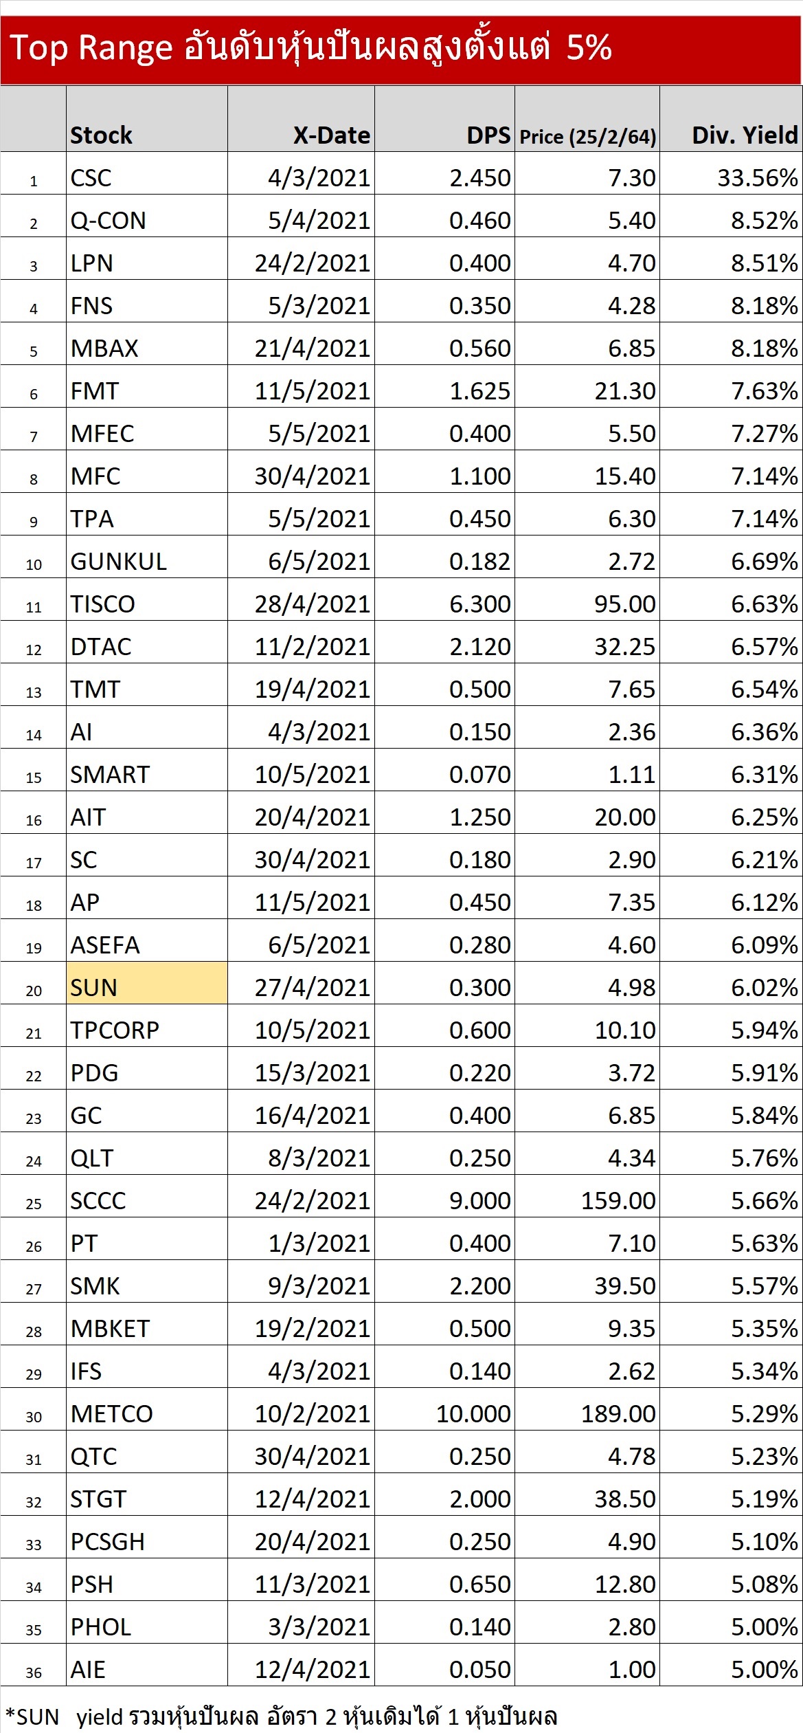
Task: Select the TISCO stock cell
Action: click(x=147, y=599)
